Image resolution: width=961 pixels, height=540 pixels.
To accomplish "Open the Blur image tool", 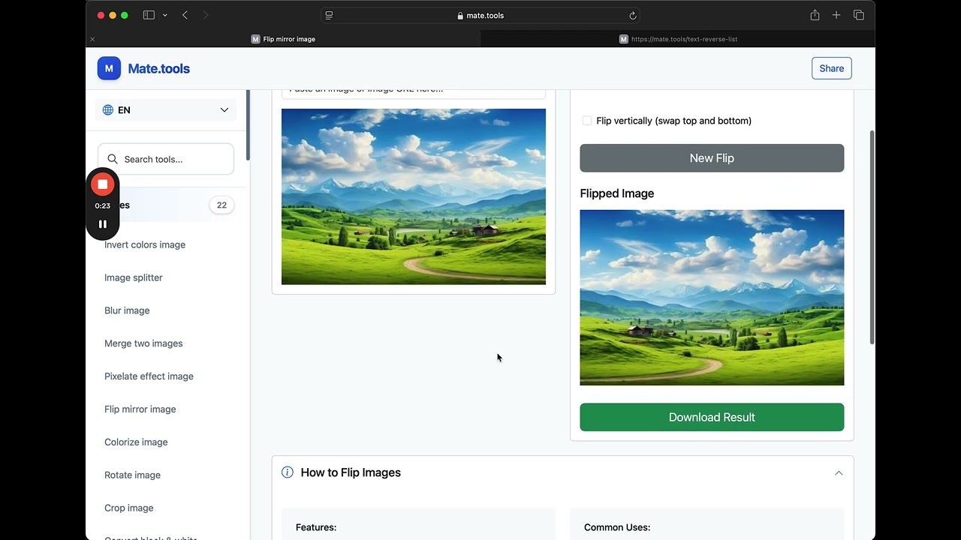I will [x=127, y=310].
